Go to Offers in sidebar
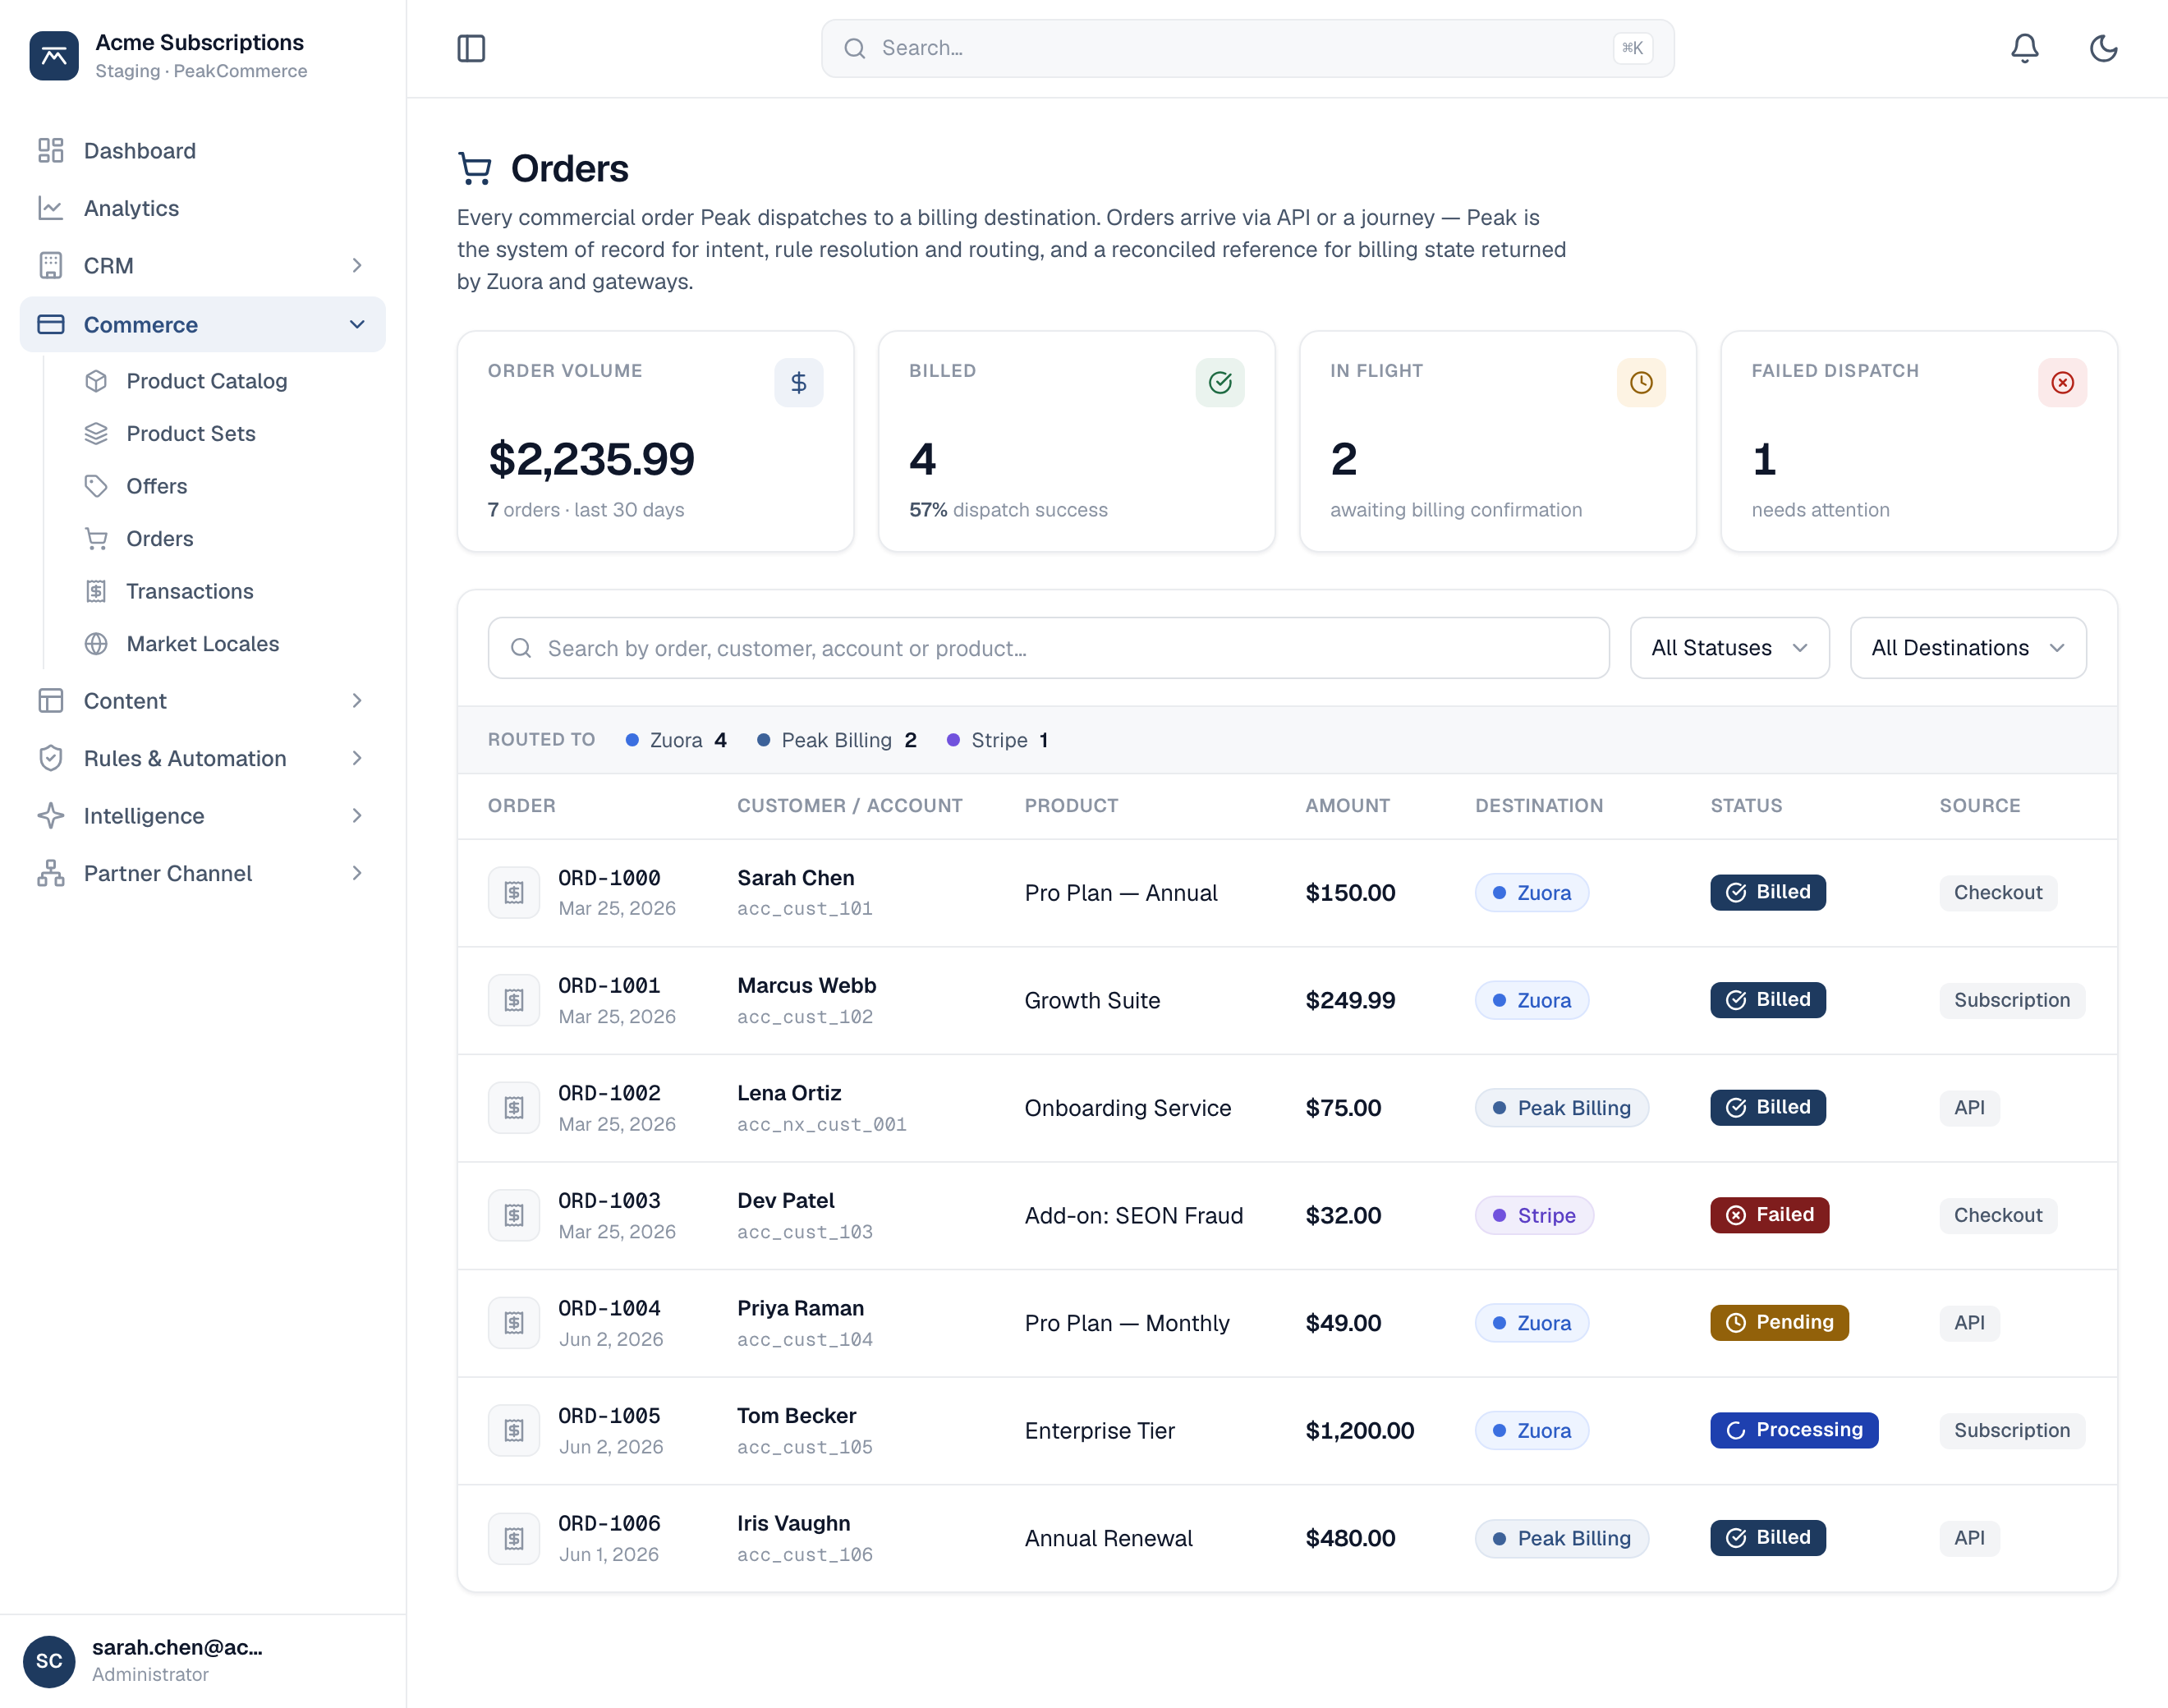Image resolution: width=2168 pixels, height=1708 pixels. pyautogui.click(x=226, y=486)
